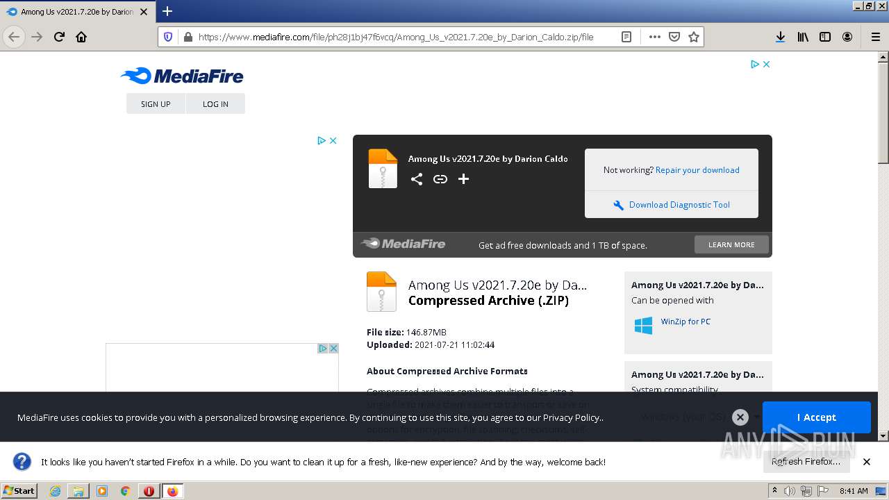889x500 pixels.
Task: Dismiss cookie banner with round X
Action: click(x=740, y=417)
